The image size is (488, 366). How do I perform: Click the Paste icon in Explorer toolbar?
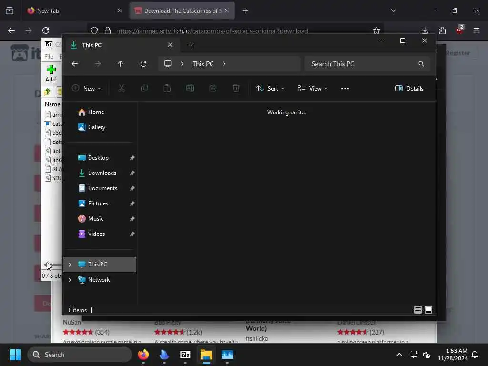167,88
